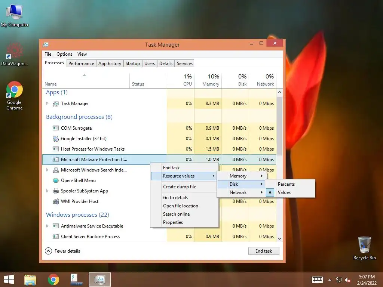This screenshot has height=287, width=383.
Task: Click the Google Installer process icon
Action: point(56,139)
